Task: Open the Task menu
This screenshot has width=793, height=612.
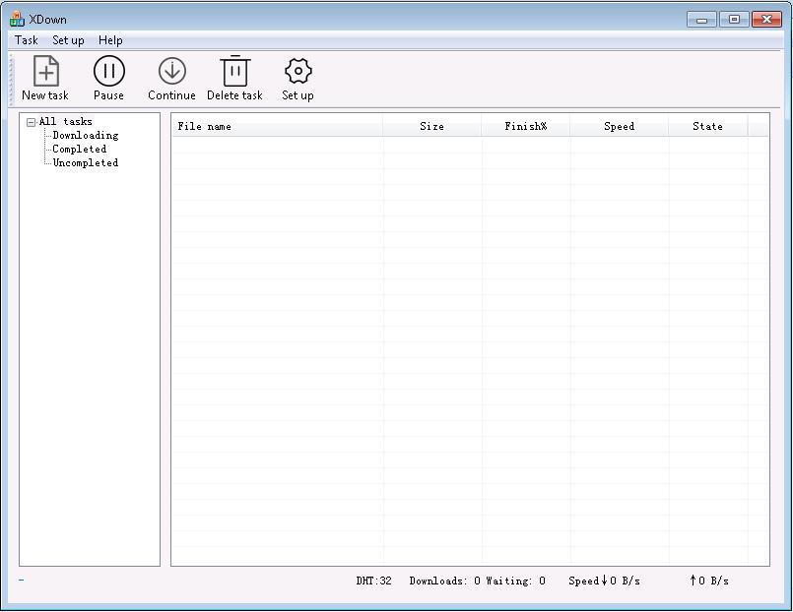Action: click(x=25, y=40)
